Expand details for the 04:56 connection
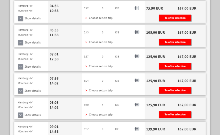Screen dimensions: 220x135 [x=21, y=18]
